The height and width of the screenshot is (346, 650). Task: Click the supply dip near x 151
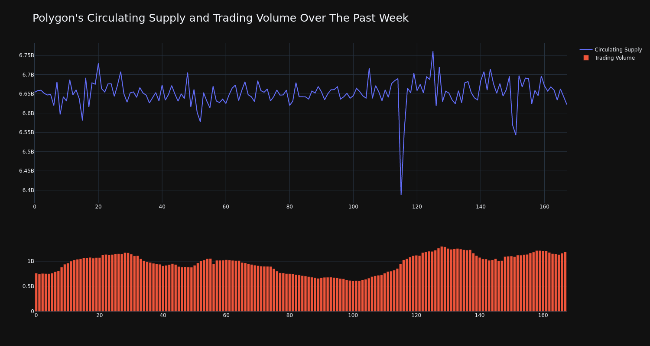click(x=516, y=135)
